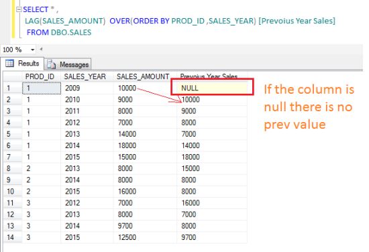Switch to the Results tab
The height and width of the screenshot is (252, 369).
click(x=22, y=64)
